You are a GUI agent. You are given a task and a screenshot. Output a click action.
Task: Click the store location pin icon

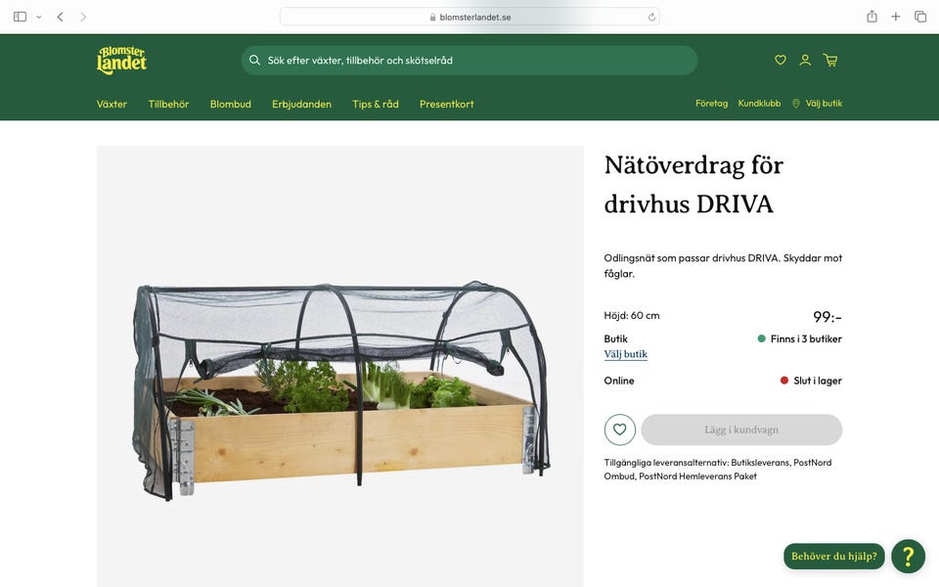pos(796,104)
